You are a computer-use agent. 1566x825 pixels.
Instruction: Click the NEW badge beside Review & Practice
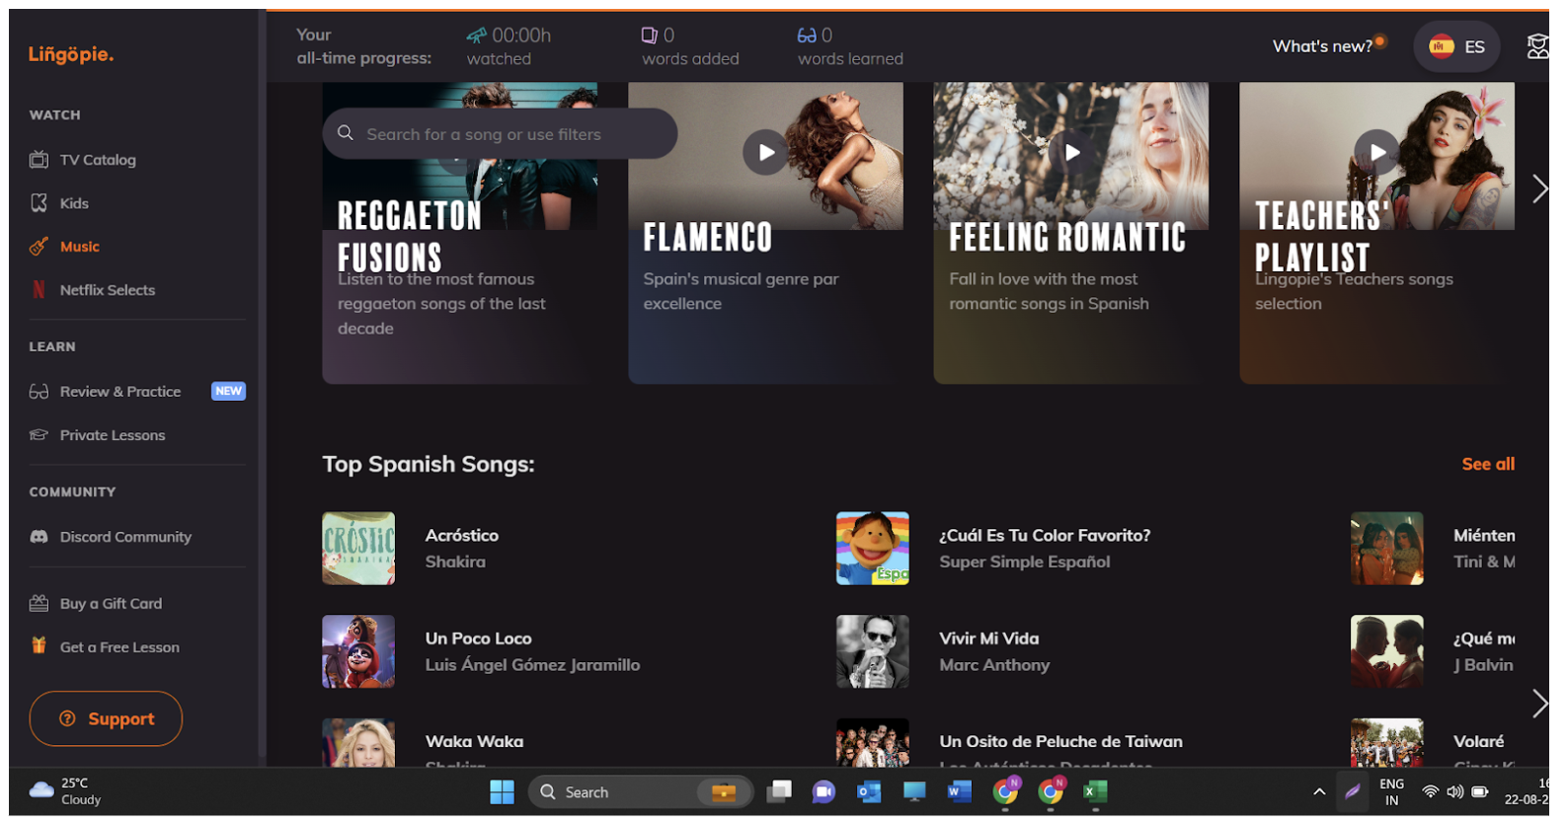pyautogui.click(x=228, y=391)
